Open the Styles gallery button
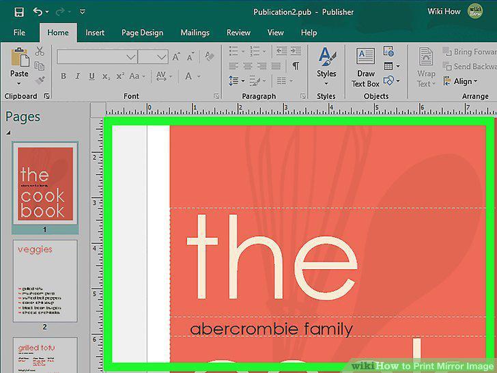The image size is (497, 373). tap(326, 66)
